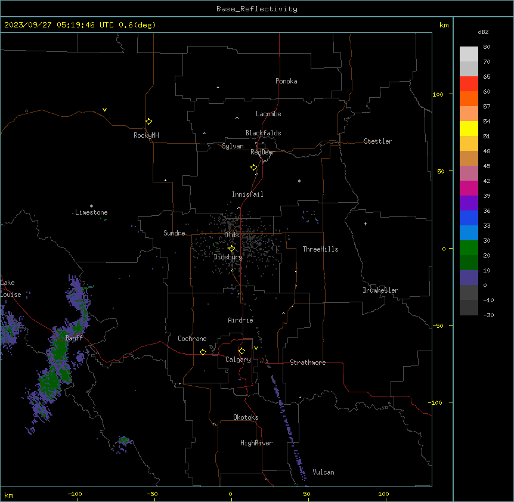Click the Louise label at left edge
This screenshot has height=502, width=514.
(11, 295)
